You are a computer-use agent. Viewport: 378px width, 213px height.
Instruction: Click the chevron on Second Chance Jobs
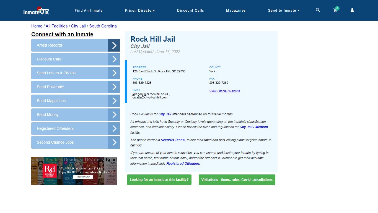[x=114, y=142]
